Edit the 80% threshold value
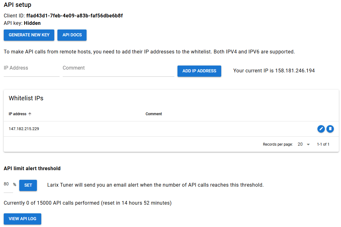 coord(6,184)
